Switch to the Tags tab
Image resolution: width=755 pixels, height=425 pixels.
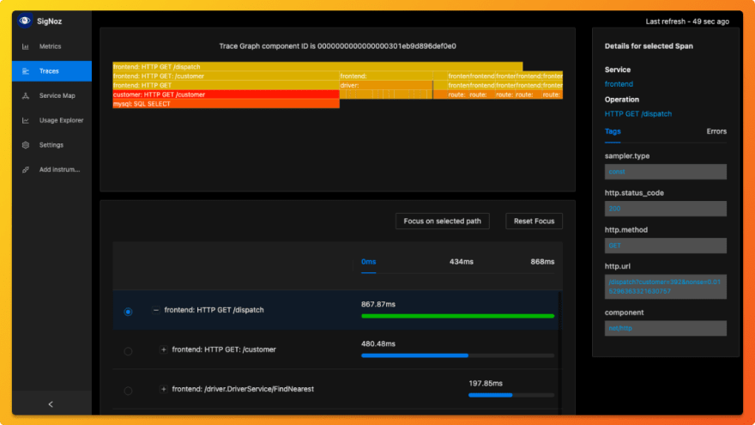pyautogui.click(x=613, y=131)
